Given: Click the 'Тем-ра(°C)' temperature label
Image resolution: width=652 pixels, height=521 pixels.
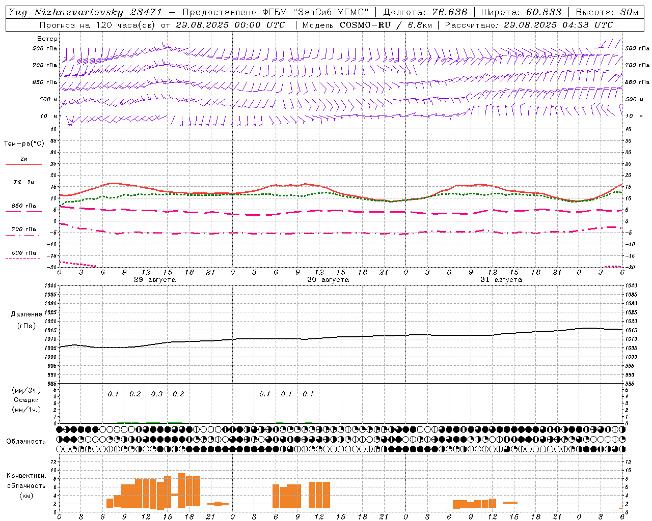Looking at the screenshot, I should [24, 144].
